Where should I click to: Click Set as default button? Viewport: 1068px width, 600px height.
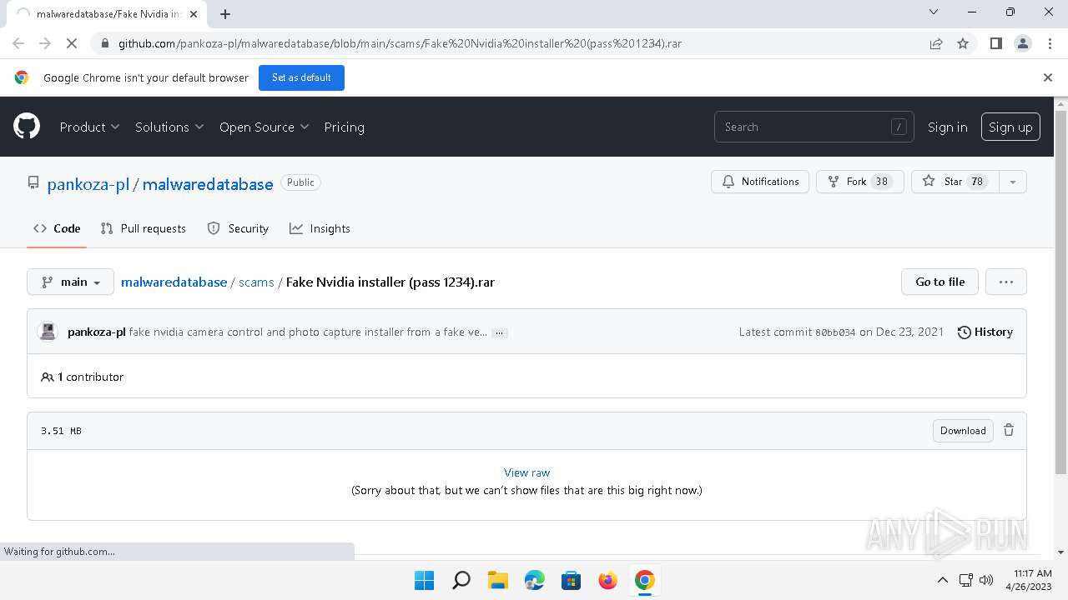click(x=301, y=77)
